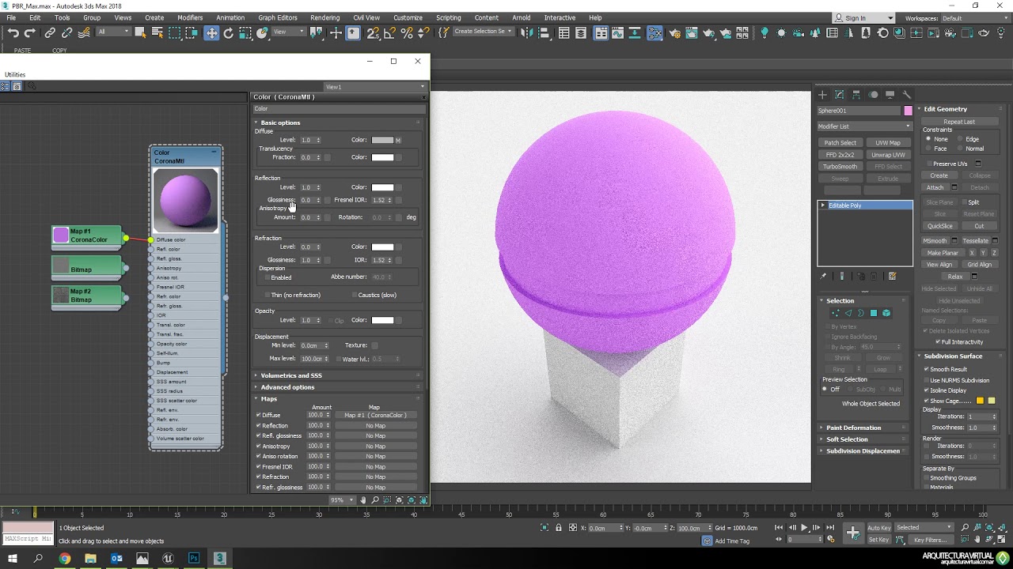Open the Motion tab icon
This screenshot has width=1013, height=569.
(873, 95)
